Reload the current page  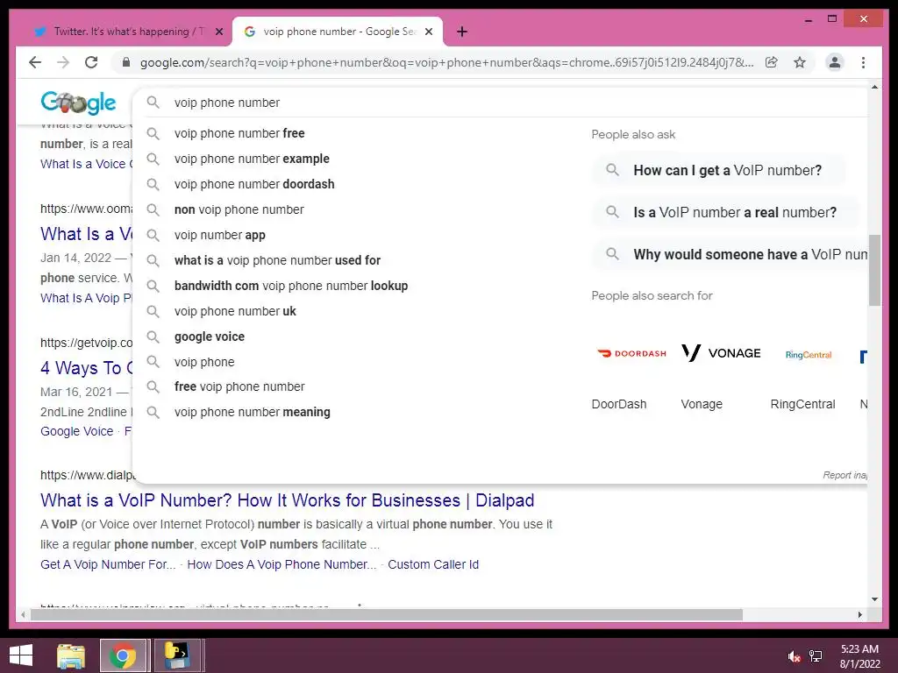91,62
